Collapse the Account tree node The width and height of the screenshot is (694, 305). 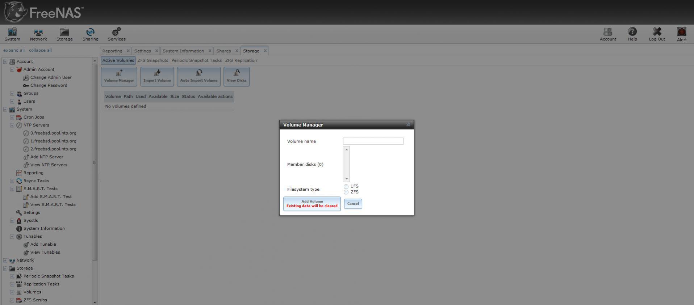[x=5, y=62]
